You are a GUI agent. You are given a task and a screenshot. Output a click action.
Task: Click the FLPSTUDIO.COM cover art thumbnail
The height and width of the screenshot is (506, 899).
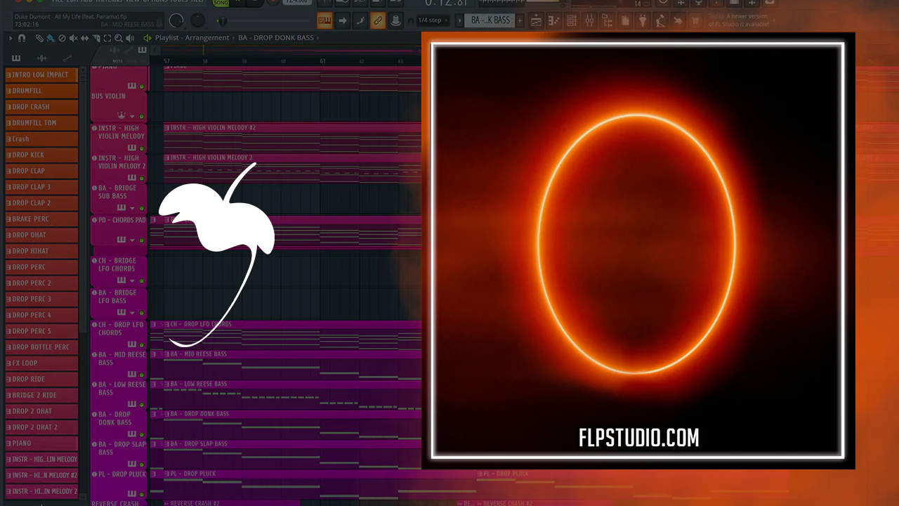pos(638,251)
